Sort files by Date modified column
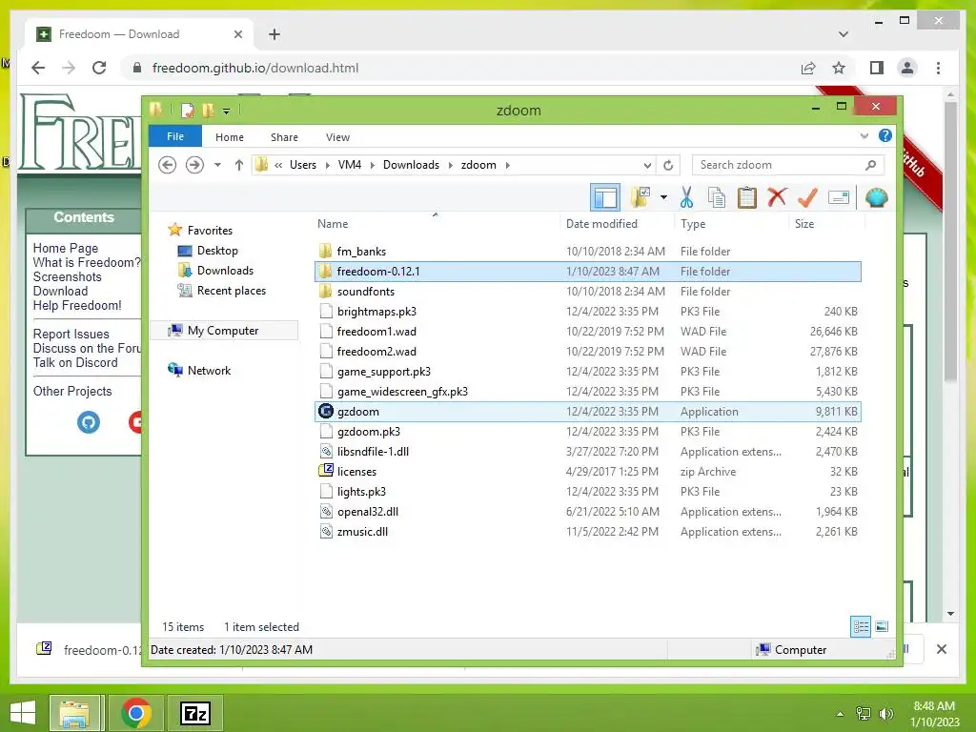 point(601,224)
